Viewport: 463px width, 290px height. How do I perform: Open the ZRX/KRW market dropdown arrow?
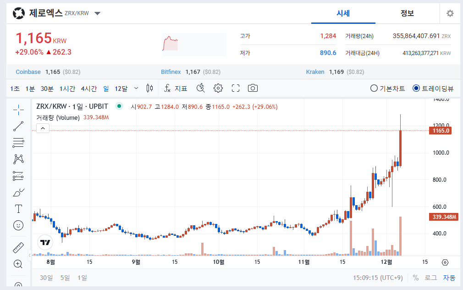click(x=98, y=13)
